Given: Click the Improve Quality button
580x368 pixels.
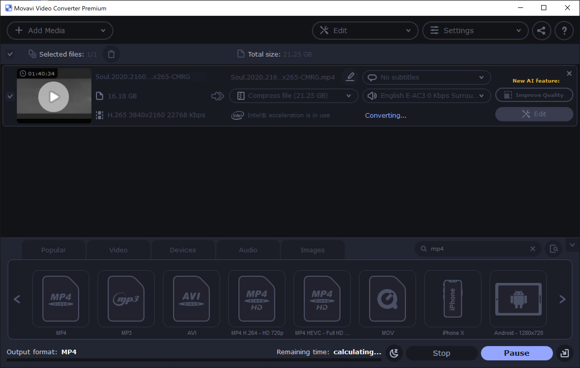Looking at the screenshot, I should pos(534,95).
